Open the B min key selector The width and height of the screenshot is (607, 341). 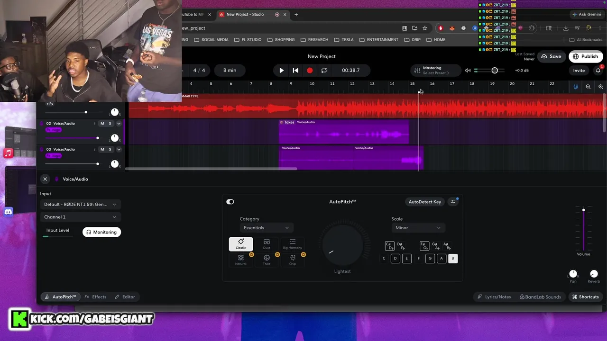tap(230, 70)
